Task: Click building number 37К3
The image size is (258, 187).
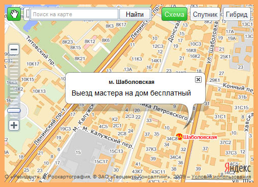Action: 151,149
